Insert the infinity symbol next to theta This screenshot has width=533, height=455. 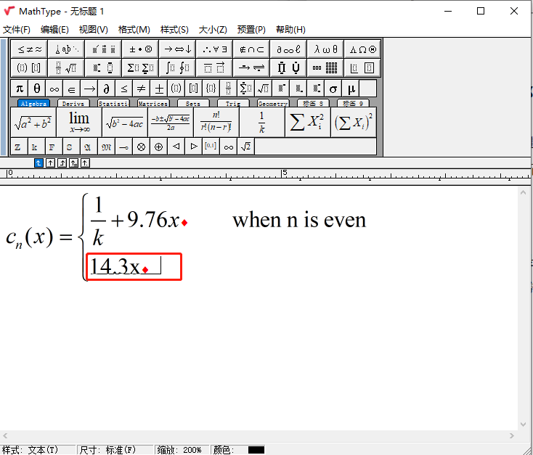tap(54, 89)
